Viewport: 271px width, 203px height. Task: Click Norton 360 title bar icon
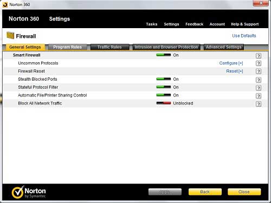point(5,4)
